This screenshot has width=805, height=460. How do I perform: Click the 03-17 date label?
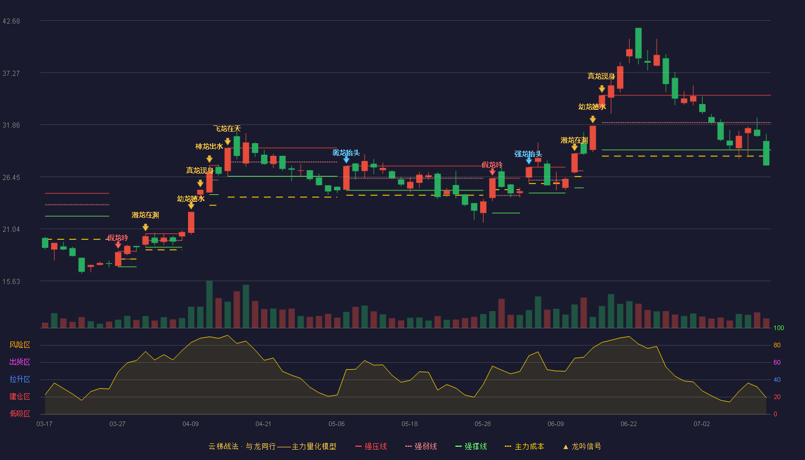click(x=44, y=424)
